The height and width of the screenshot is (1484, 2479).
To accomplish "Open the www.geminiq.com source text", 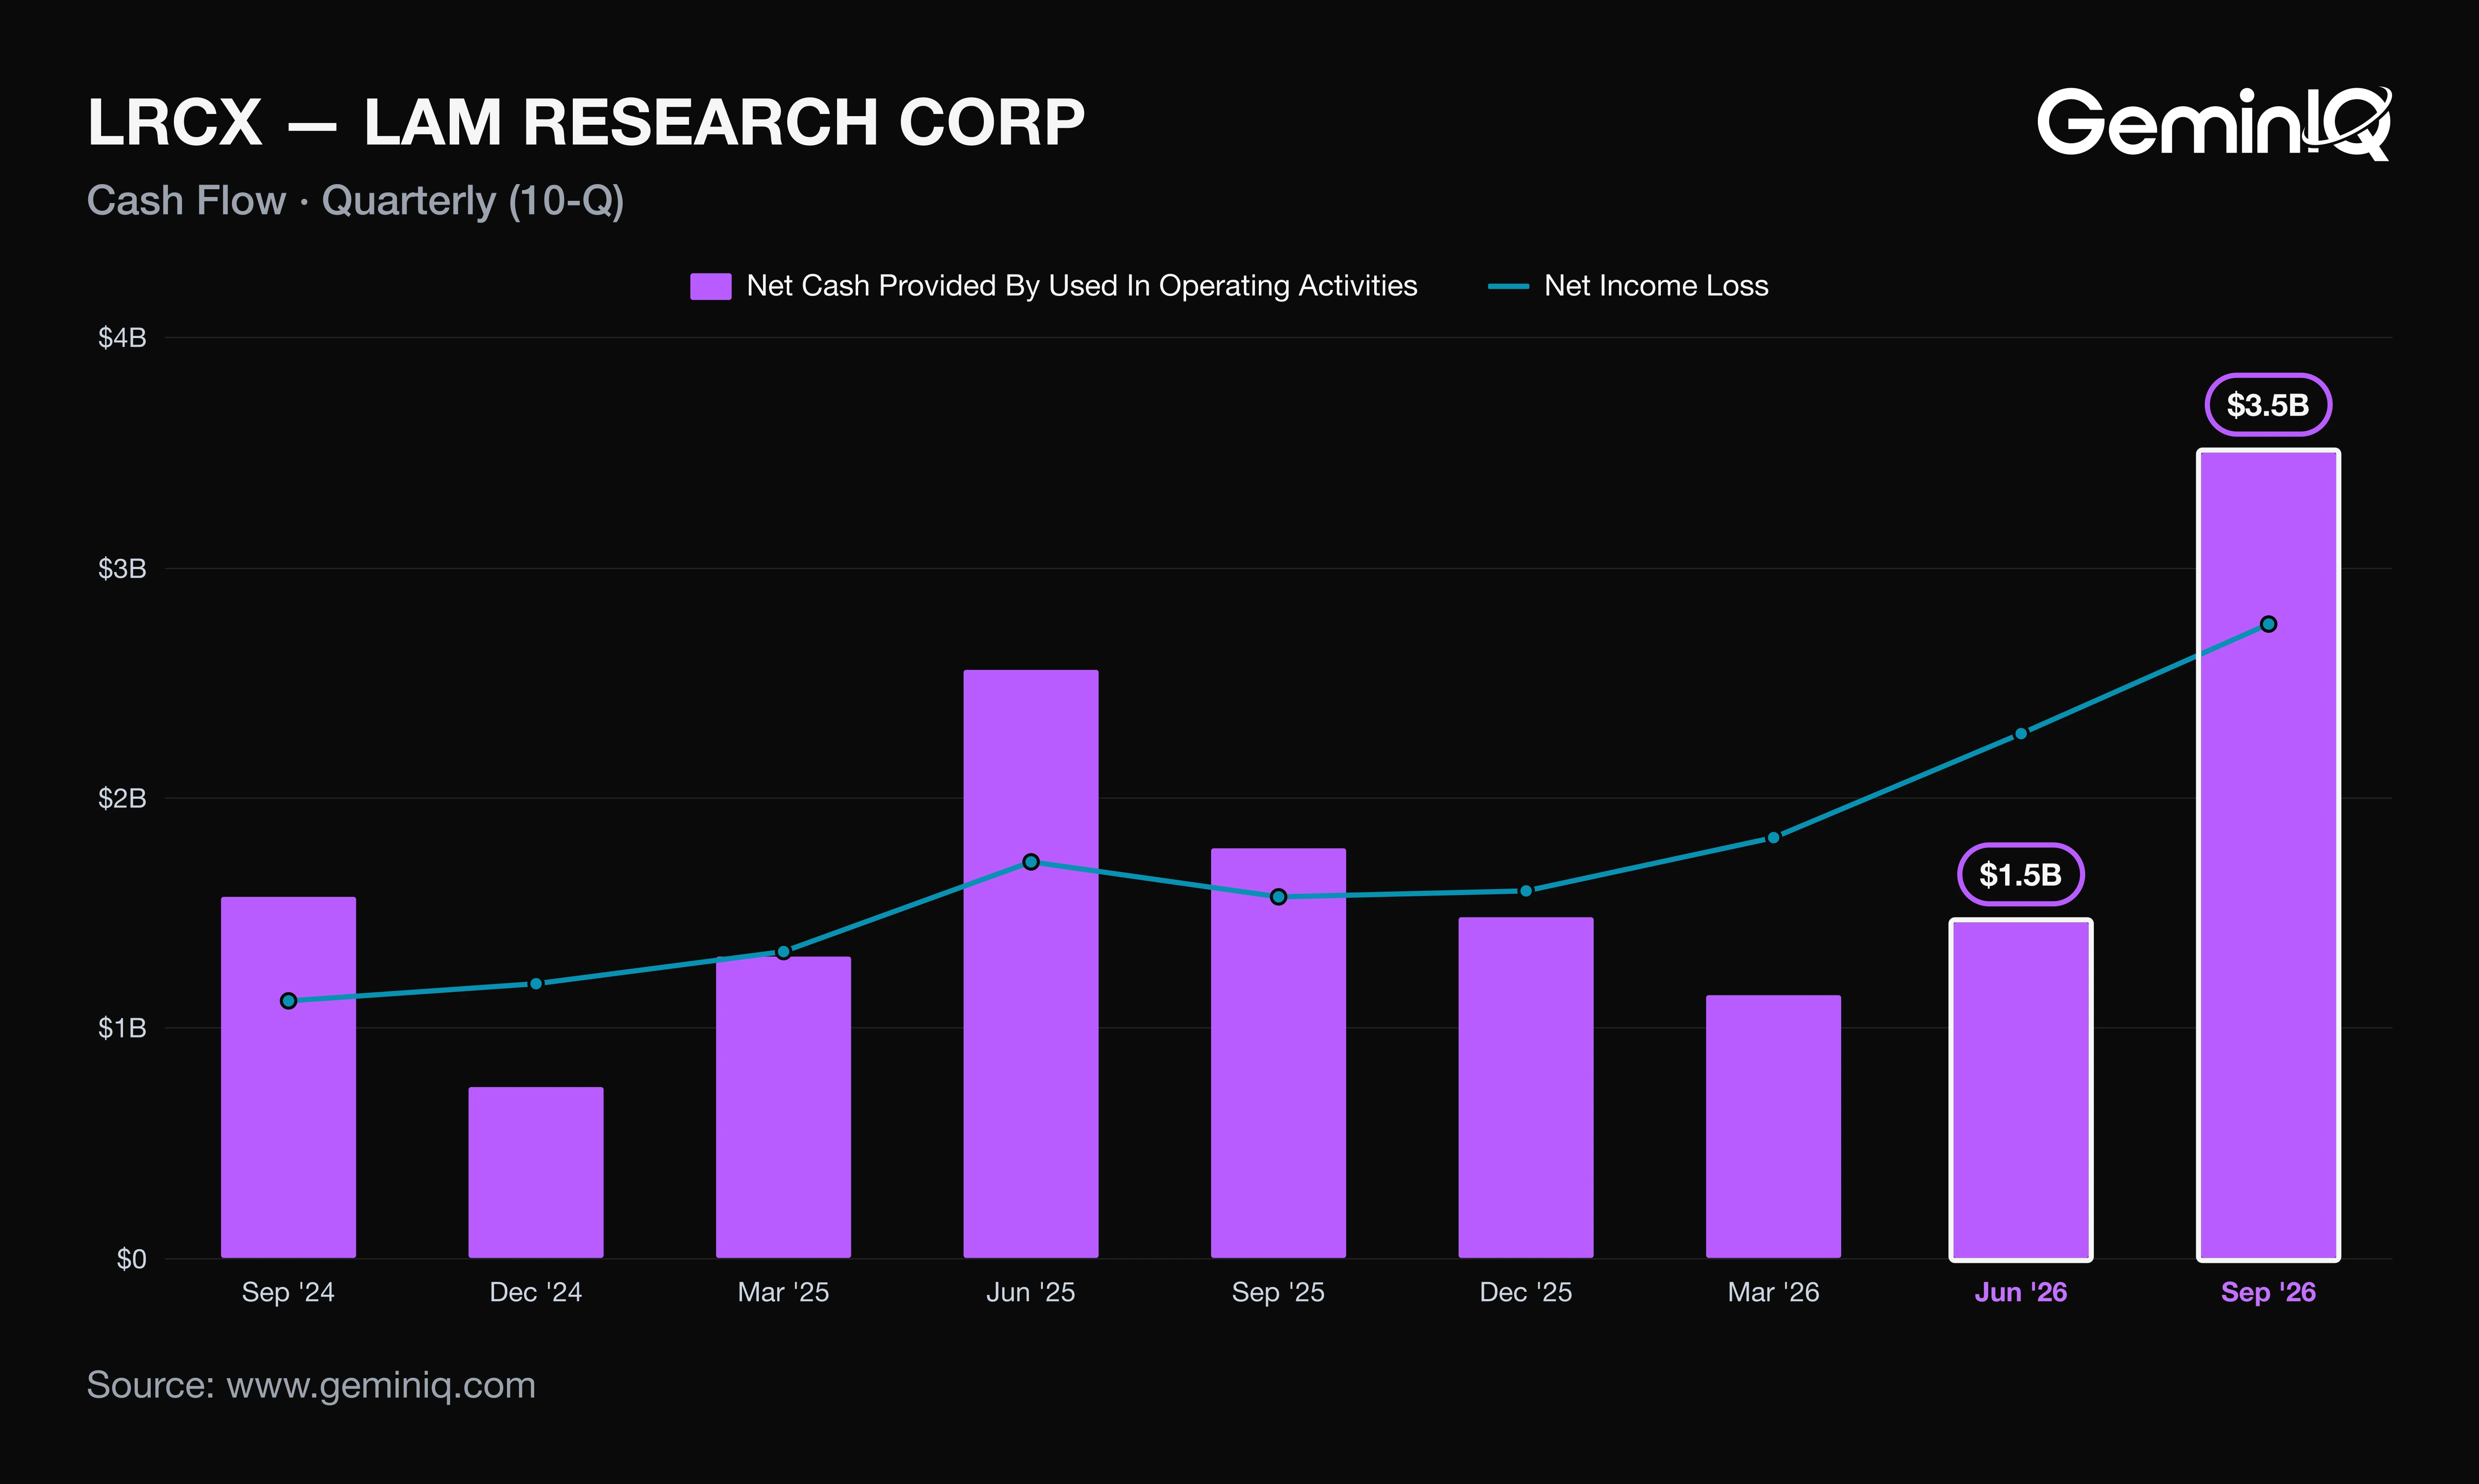I will click(x=381, y=1385).
